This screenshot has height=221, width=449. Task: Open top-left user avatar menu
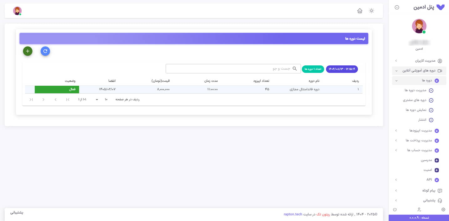click(x=17, y=11)
